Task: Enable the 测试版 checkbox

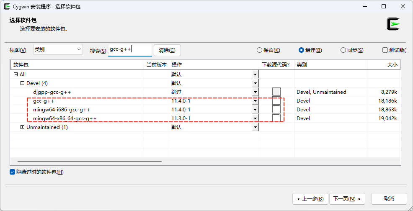Action: coord(385,50)
